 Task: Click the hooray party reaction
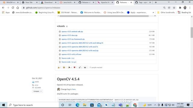coord(70,67)
